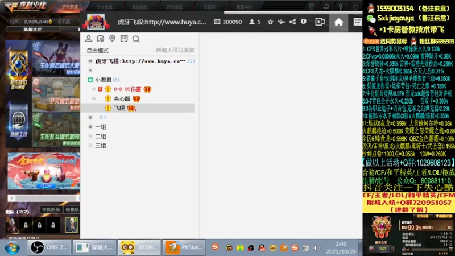Click the small plus node under root channel
The width and height of the screenshot is (455, 256).
coord(90,70)
